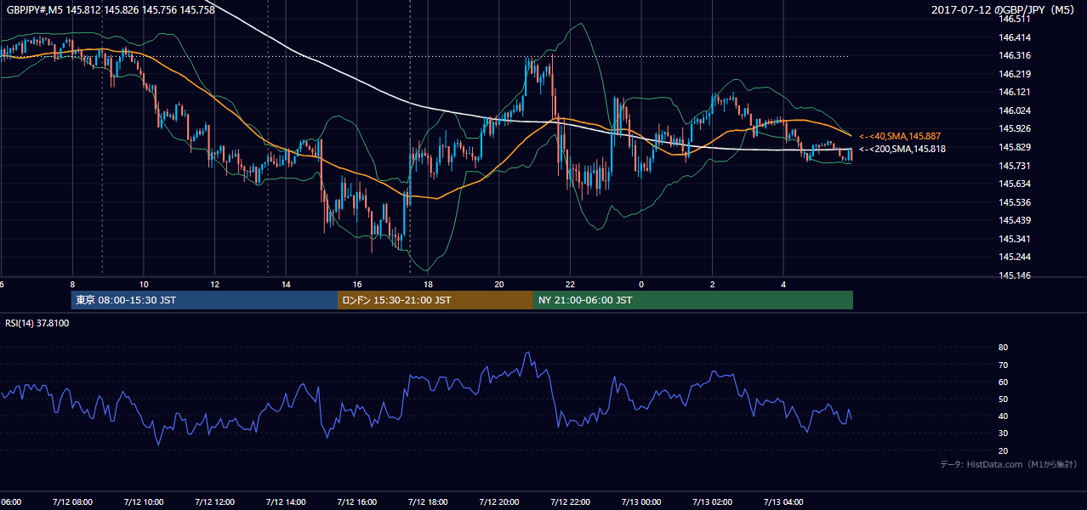The width and height of the screenshot is (1087, 510).
Task: Click the 7/12 16:00 time label
Action: 356,502
